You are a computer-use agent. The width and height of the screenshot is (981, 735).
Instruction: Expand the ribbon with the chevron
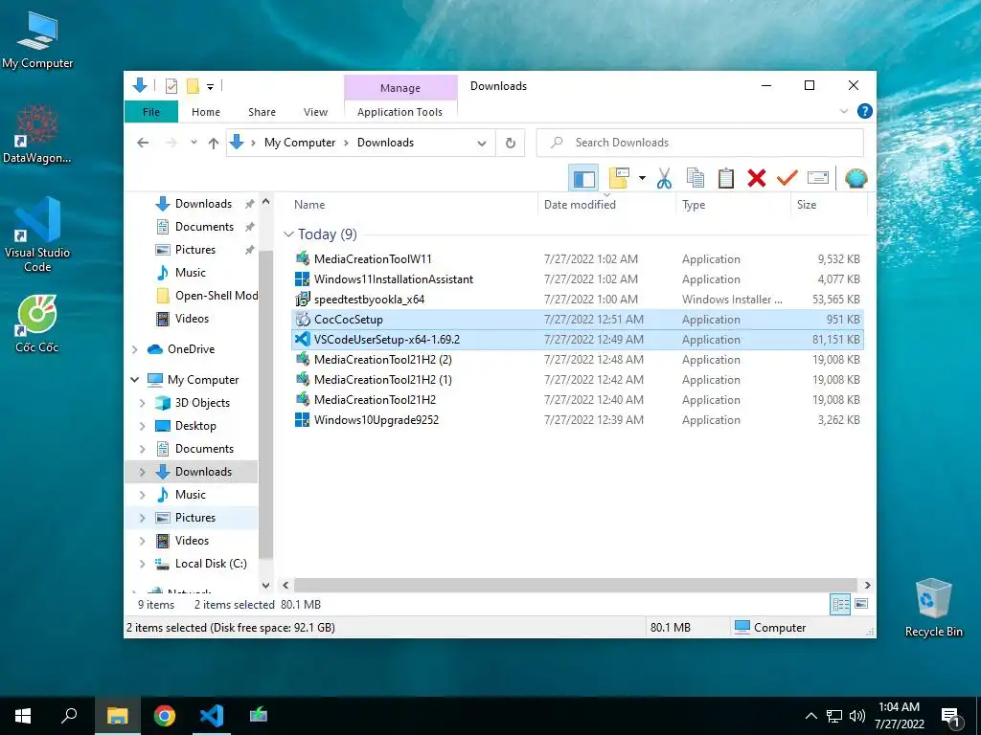click(x=843, y=111)
